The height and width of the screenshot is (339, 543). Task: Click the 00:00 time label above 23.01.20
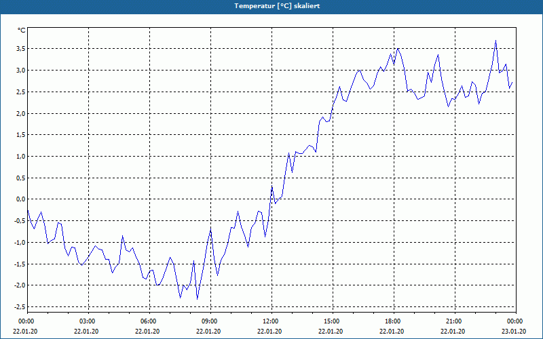point(514,321)
